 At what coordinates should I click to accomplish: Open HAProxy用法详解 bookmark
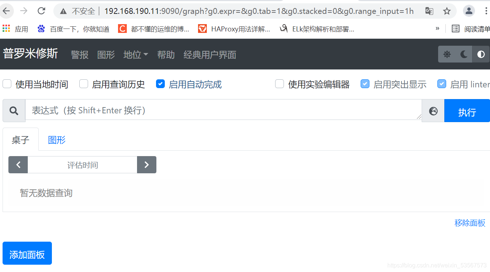coord(234,29)
